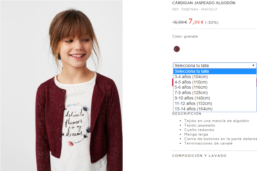
Task: Pick the highlighted Selecciona tu talla option
Action: [x=215, y=71]
